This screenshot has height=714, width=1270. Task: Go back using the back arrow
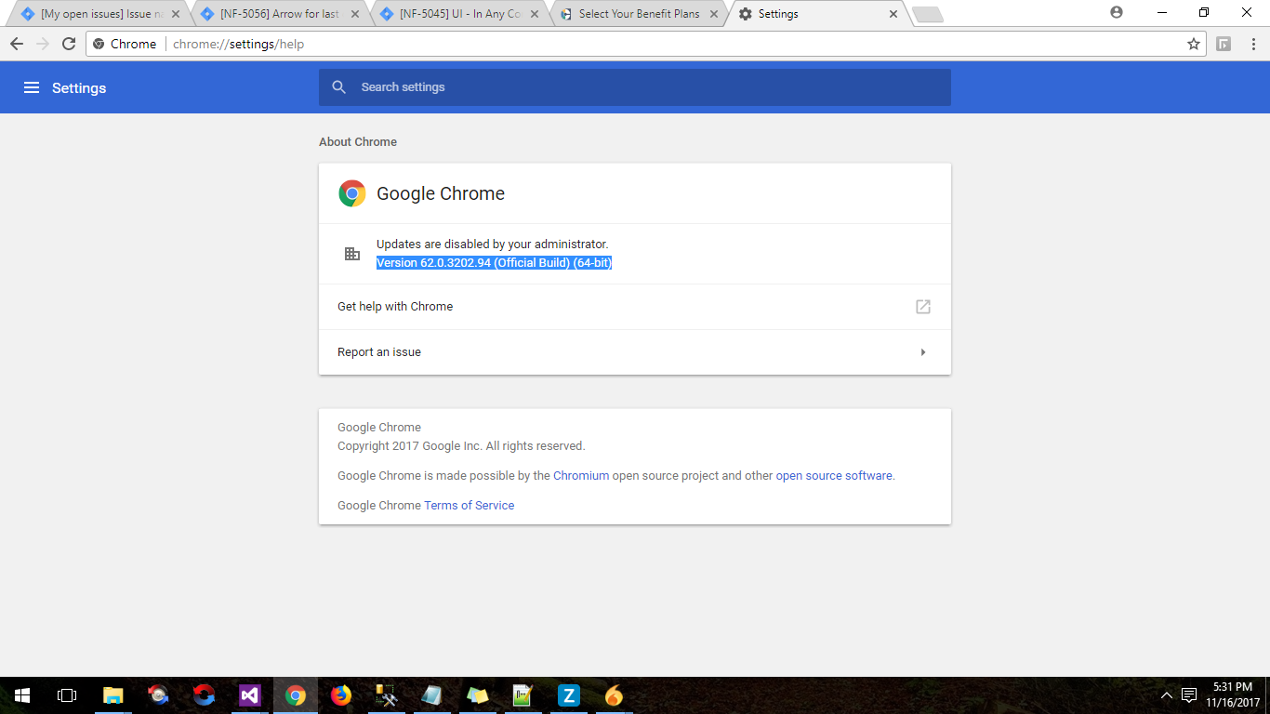[17, 44]
